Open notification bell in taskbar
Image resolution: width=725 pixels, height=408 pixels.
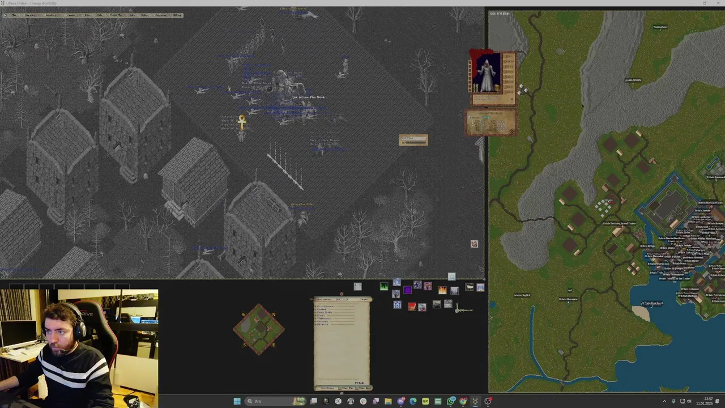717,401
